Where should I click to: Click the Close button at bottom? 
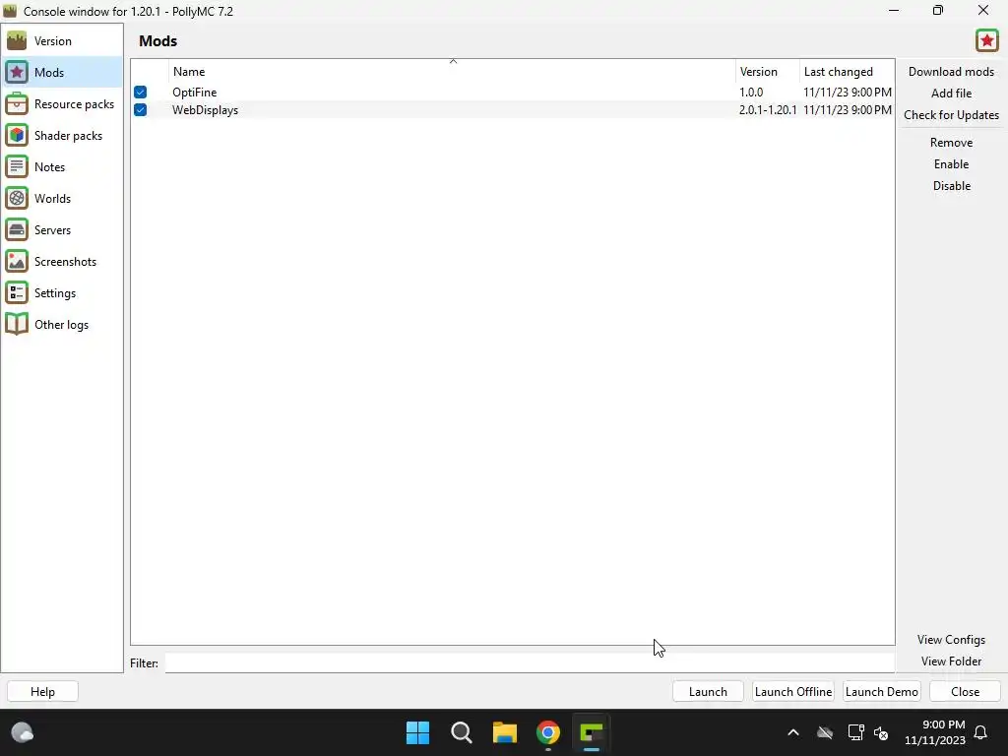click(965, 692)
